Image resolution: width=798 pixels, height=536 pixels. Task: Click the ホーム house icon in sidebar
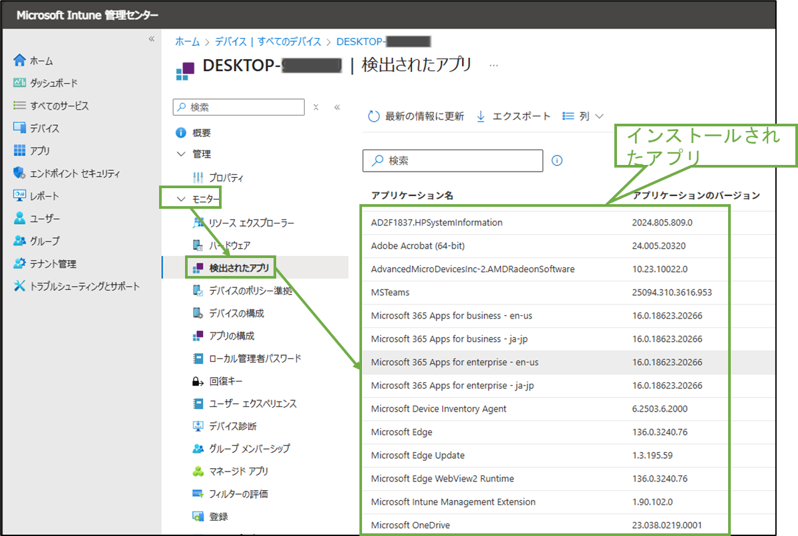click(x=19, y=61)
